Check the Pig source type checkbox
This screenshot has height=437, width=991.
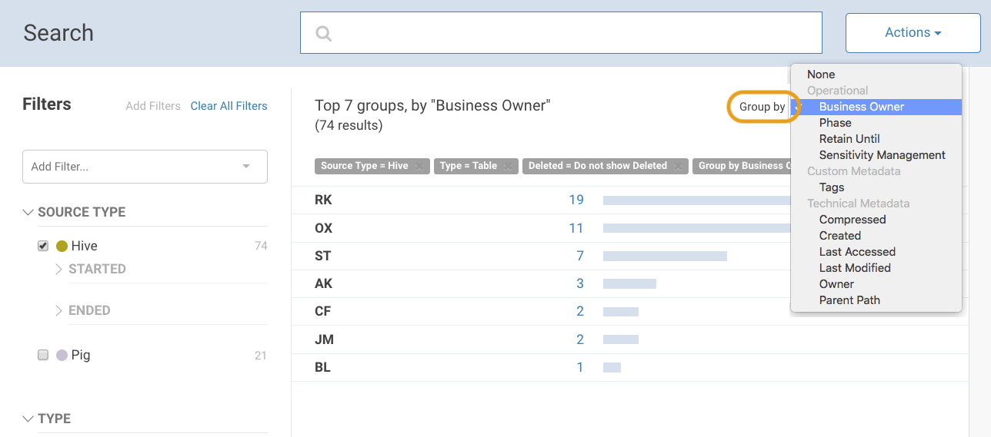tap(43, 355)
